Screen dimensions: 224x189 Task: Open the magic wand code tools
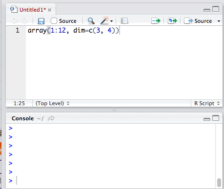104,20
